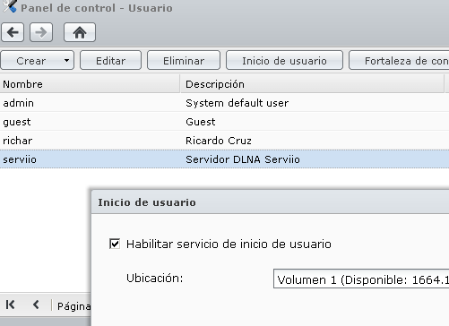Click the Inicio de usuario dialog title bar
Viewport: 449px width, 326px height.
270,202
